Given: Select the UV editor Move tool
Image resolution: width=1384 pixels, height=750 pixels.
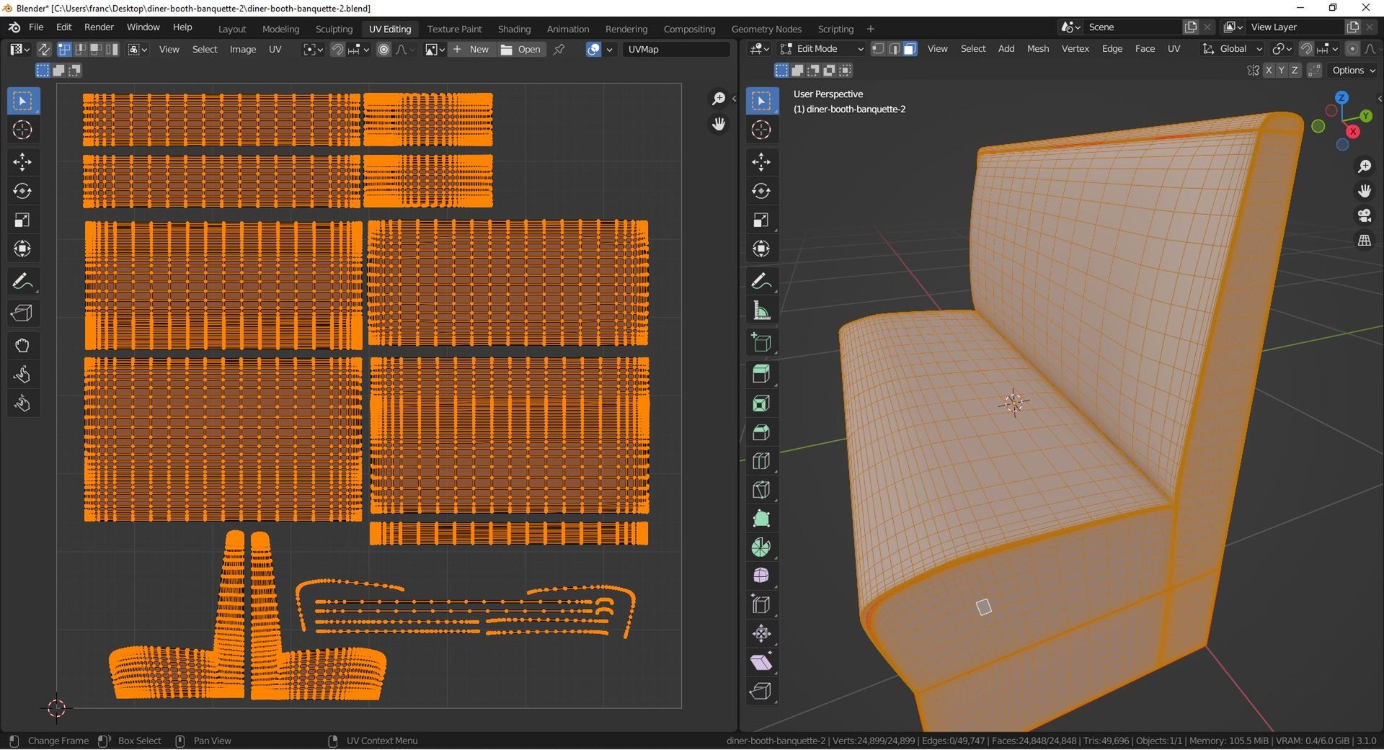Looking at the screenshot, I should (22, 162).
